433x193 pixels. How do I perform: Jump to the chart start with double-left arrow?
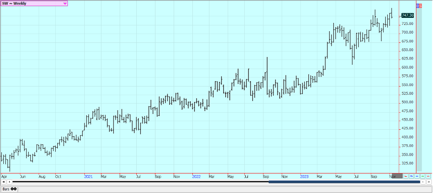tap(4, 182)
